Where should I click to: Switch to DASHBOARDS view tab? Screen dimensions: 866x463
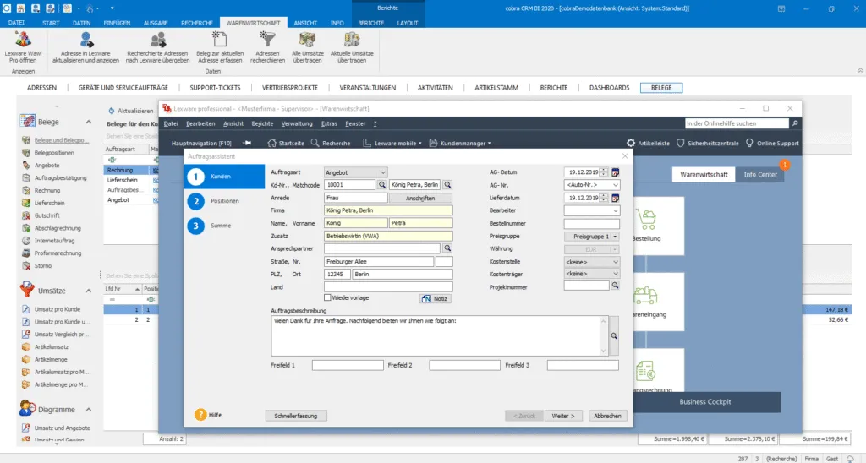pos(609,88)
